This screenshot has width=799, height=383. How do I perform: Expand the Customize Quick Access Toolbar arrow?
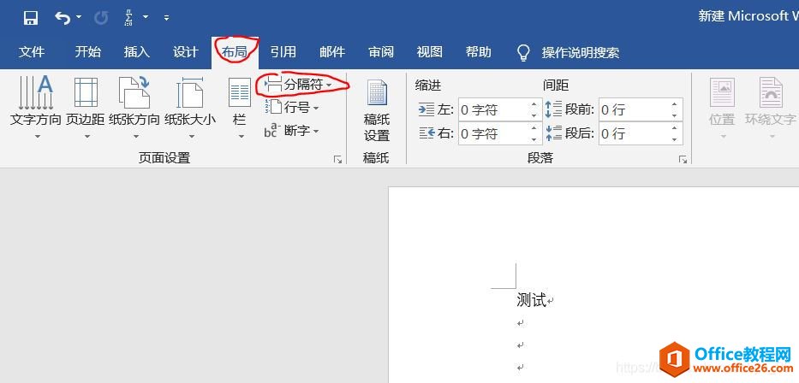click(166, 18)
